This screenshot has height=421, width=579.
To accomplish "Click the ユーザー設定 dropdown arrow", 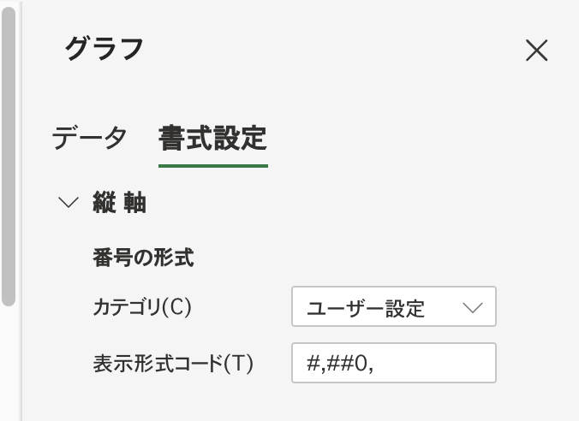I will click(472, 307).
